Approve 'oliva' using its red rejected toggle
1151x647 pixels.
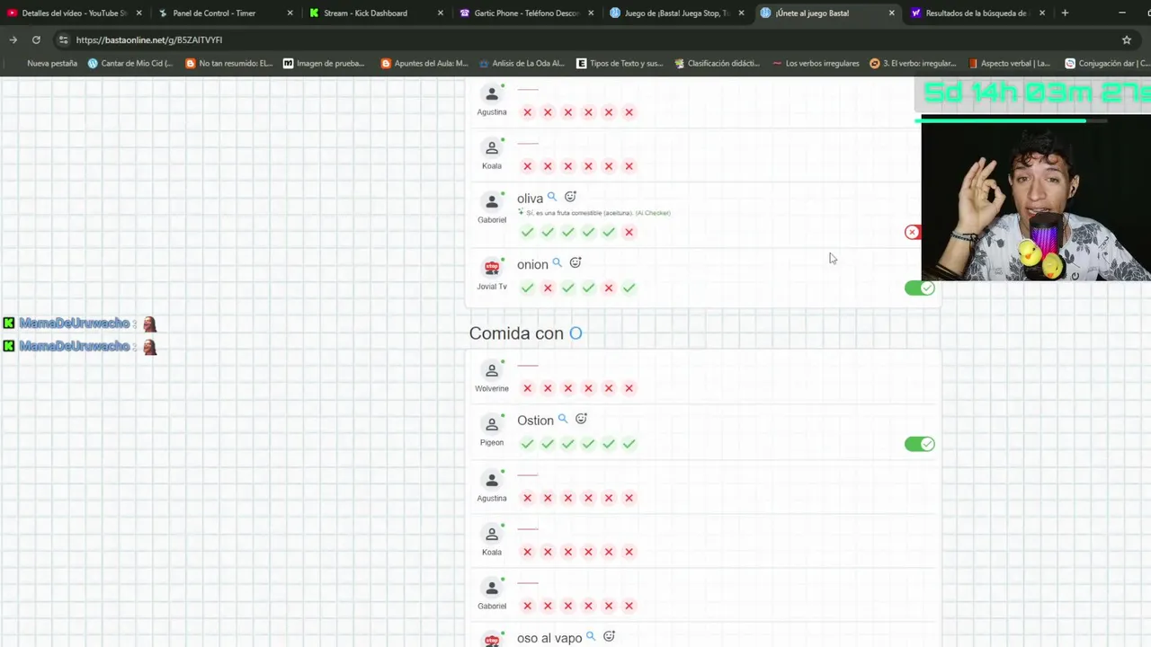coord(913,232)
